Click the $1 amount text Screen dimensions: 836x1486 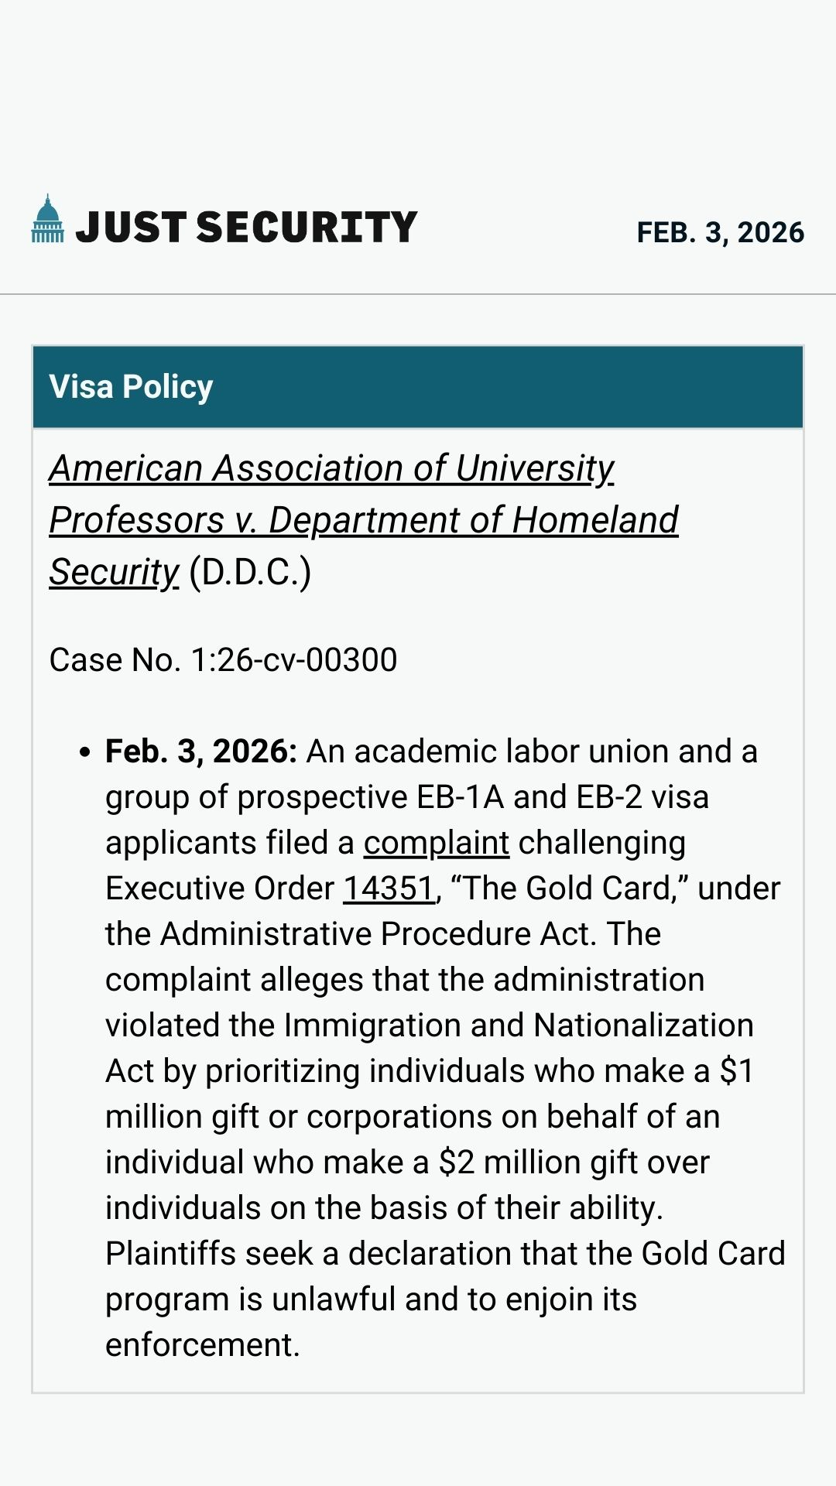click(736, 1071)
